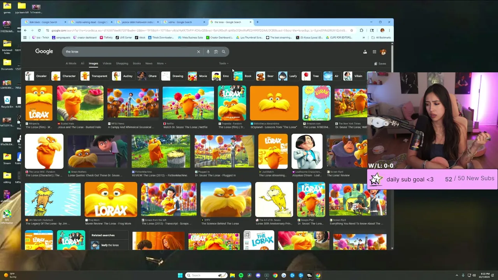
Task: Open the juju team kill folder
Action: 22,8
